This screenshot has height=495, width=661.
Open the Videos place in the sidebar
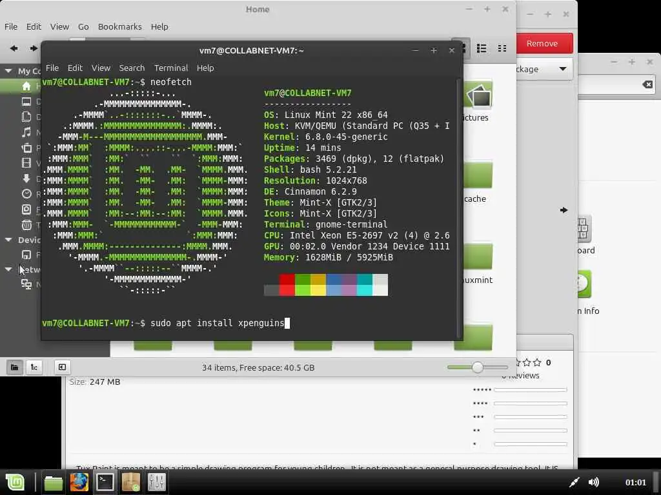tap(26, 163)
